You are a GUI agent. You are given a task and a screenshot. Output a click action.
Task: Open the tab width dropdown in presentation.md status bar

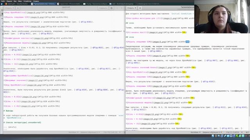212,132
